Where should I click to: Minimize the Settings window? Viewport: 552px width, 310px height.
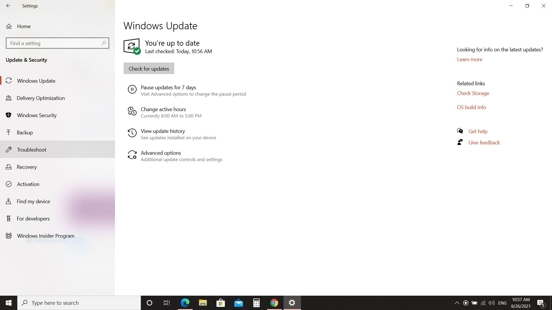pos(511,6)
